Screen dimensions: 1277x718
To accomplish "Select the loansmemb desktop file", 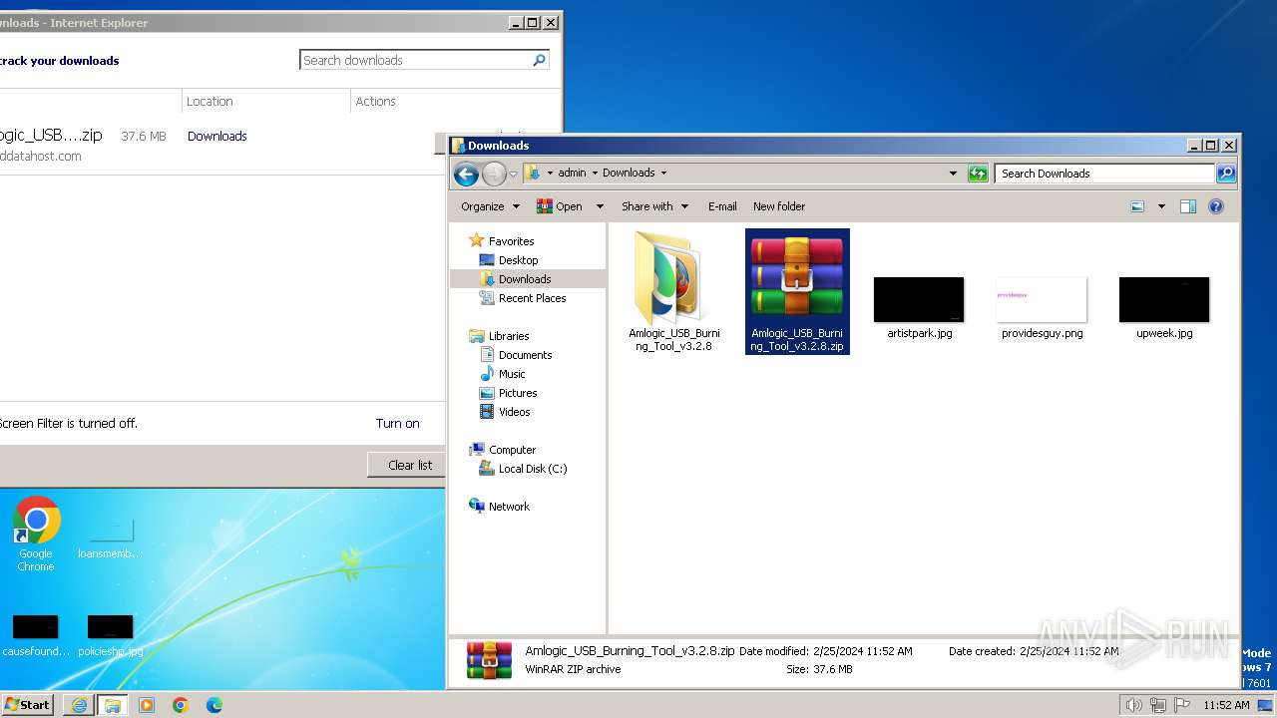I will (x=110, y=538).
